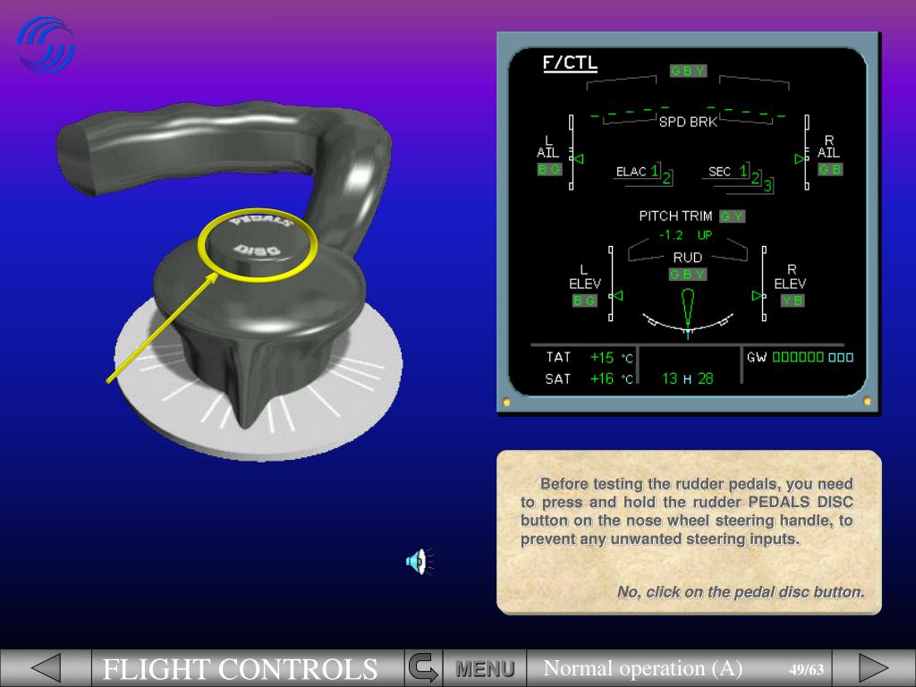Click the GW gross weight readout
Image resolution: width=916 pixels, height=687 pixels.
(x=801, y=357)
